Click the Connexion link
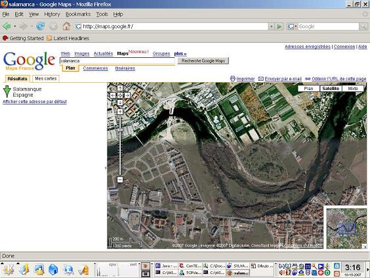The width and height of the screenshot is (370, 278). point(344,47)
